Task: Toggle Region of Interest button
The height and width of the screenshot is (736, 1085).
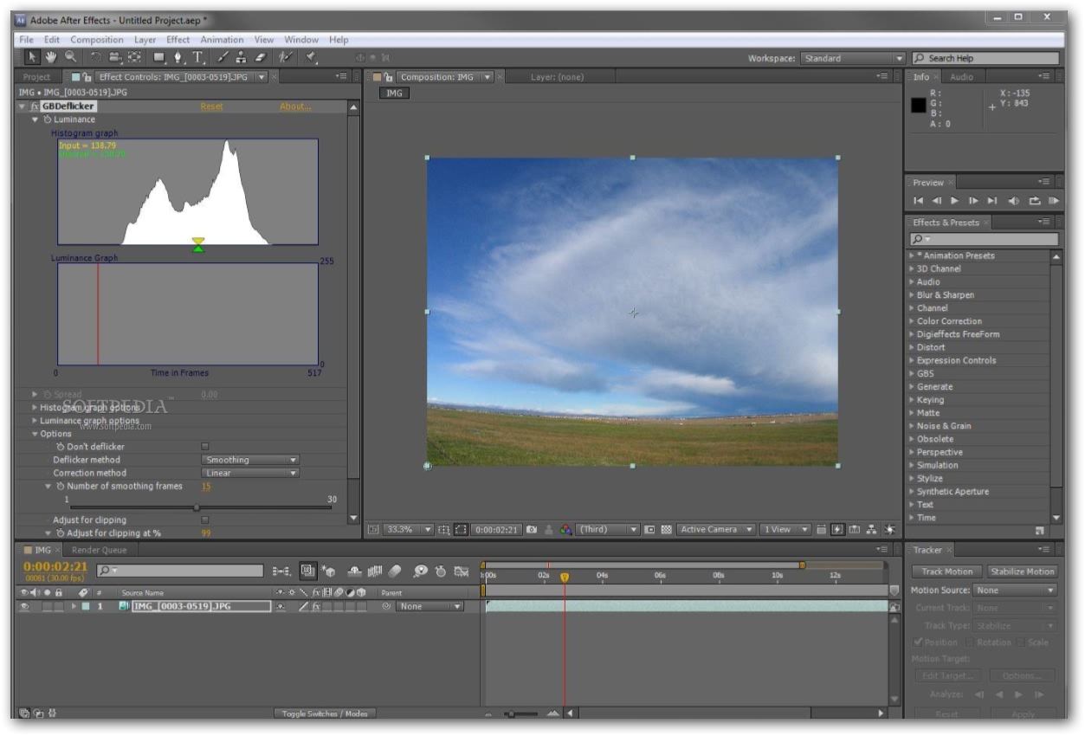Action: tap(650, 529)
